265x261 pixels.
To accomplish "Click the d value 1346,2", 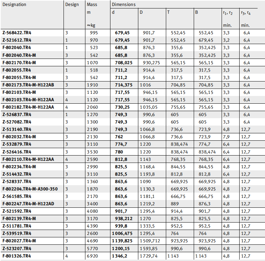I will point(121,255).
